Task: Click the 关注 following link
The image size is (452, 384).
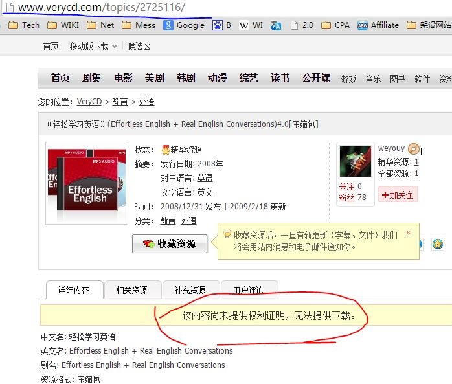Action: [x=346, y=186]
